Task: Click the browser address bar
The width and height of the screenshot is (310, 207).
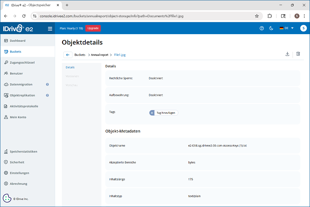Action: pyautogui.click(x=145, y=16)
